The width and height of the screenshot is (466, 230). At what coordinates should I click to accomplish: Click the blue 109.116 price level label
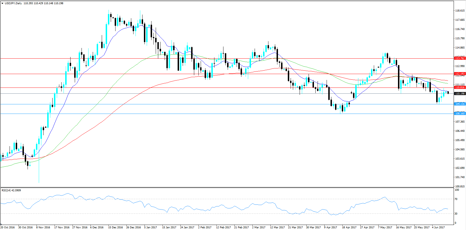pos(460,104)
